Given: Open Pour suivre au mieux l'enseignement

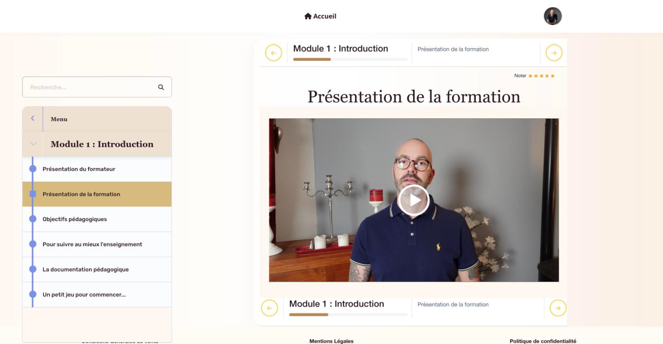Looking at the screenshot, I should click(x=97, y=245).
